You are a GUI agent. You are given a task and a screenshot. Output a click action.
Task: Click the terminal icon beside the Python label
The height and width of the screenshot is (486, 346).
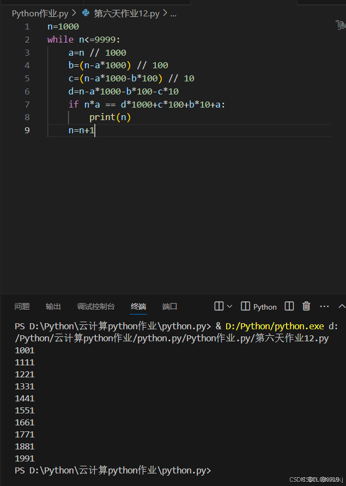coord(245,306)
